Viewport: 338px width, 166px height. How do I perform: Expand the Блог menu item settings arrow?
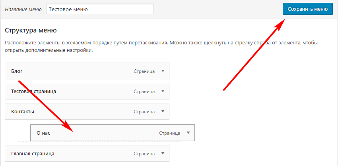163,71
